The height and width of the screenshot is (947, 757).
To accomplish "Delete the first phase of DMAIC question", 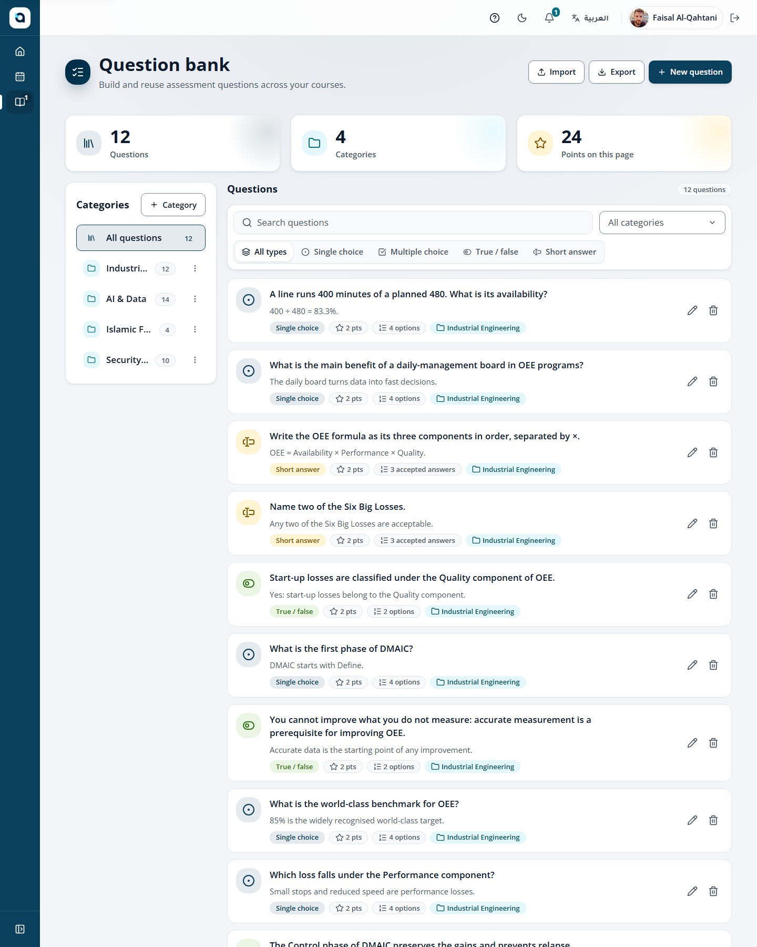I will pyautogui.click(x=713, y=665).
